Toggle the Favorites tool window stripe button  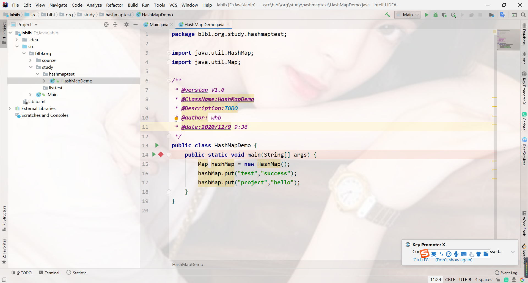[4, 251]
